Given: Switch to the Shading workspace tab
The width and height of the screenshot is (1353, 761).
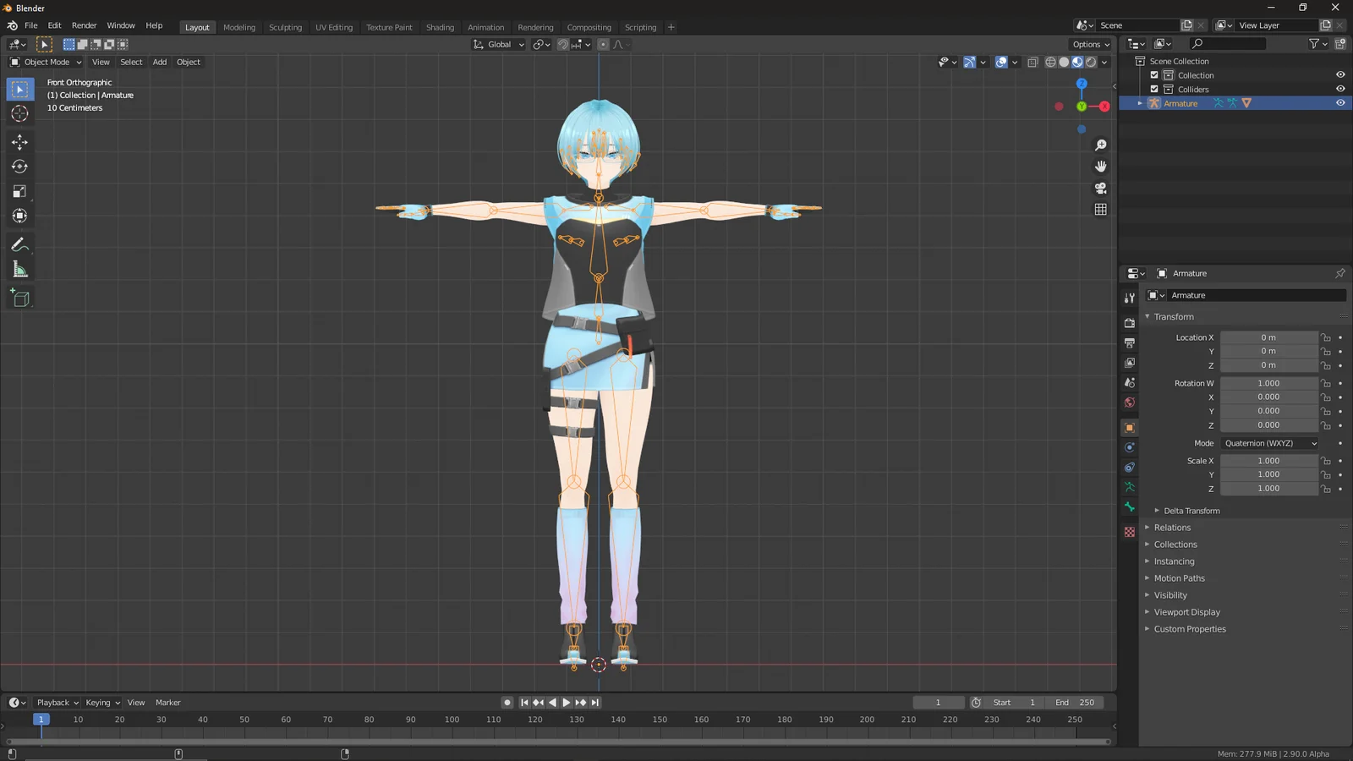Looking at the screenshot, I should (x=440, y=27).
